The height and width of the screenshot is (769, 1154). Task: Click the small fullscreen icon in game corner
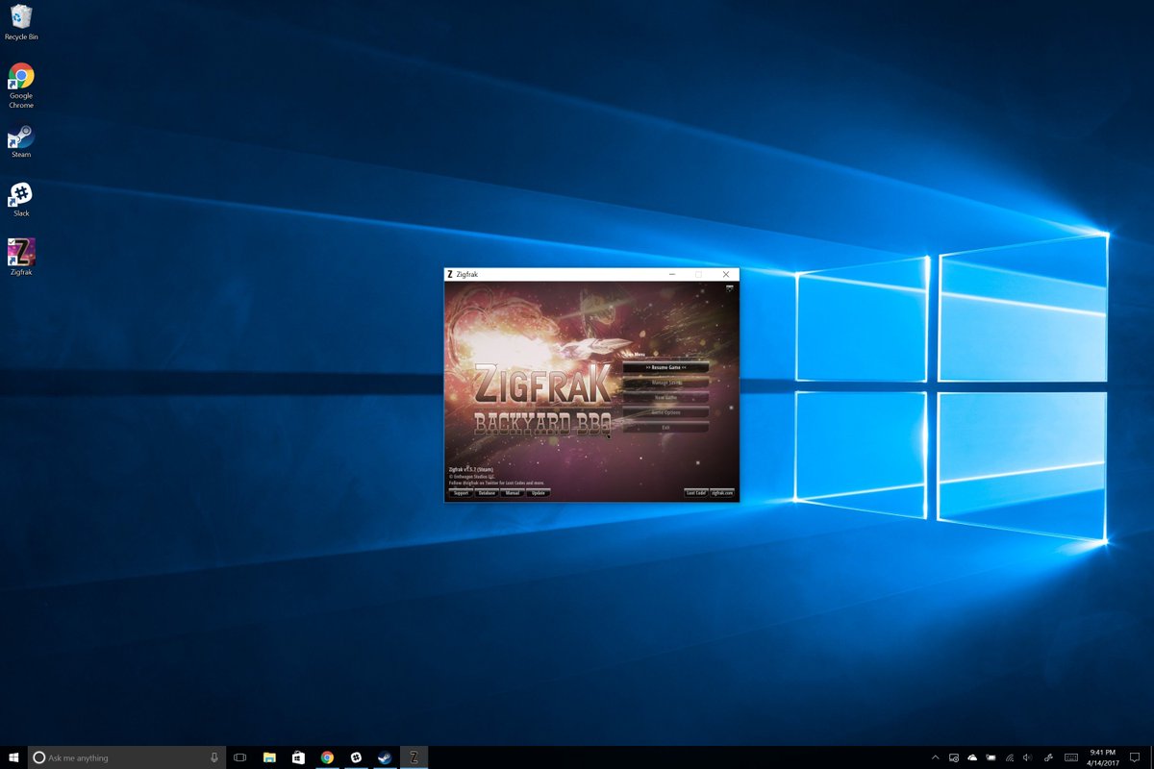coord(729,287)
